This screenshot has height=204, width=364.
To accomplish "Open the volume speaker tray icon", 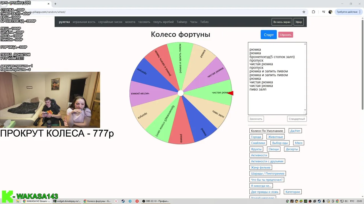I will (x=347, y=201).
